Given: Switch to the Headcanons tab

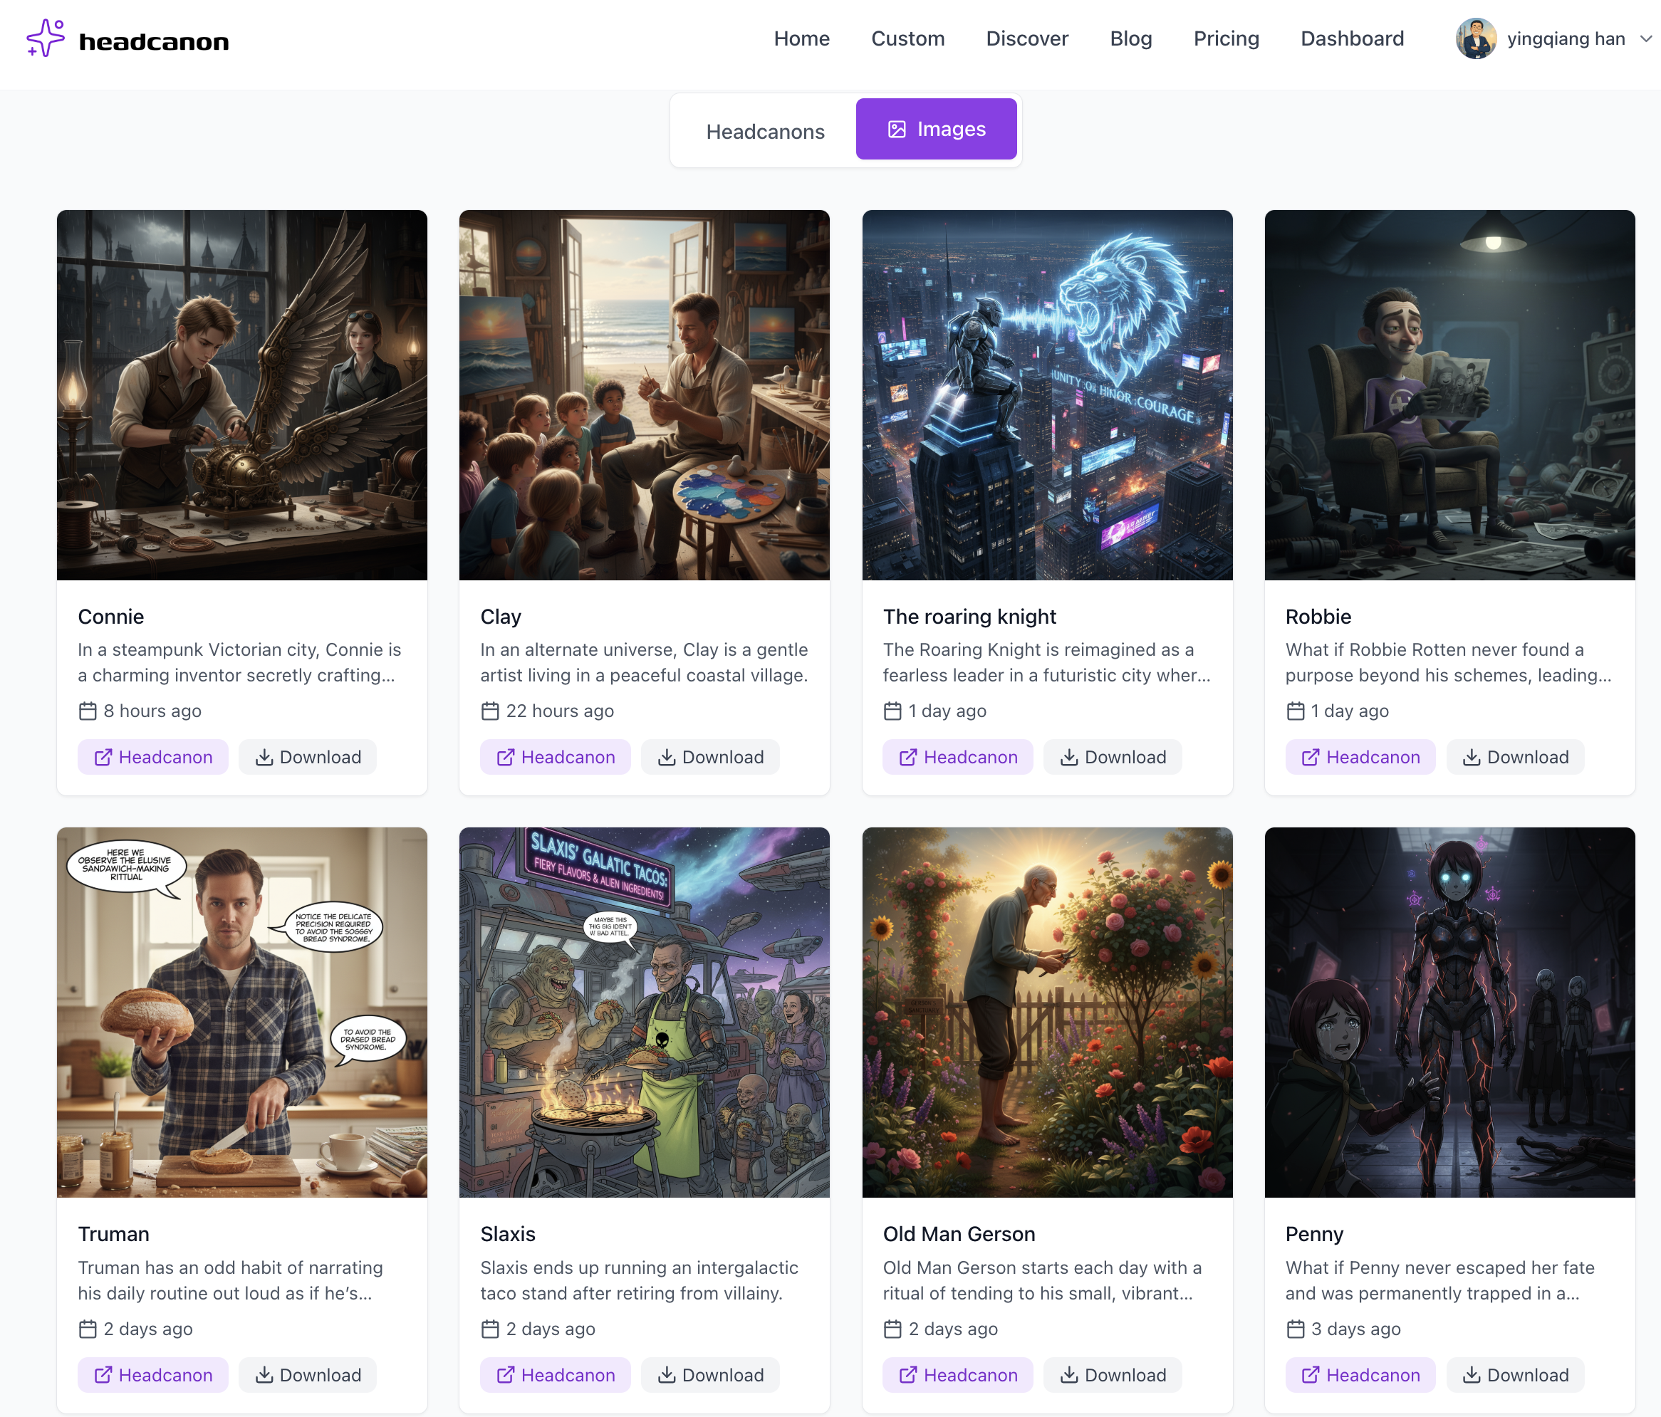Looking at the screenshot, I should point(765,132).
